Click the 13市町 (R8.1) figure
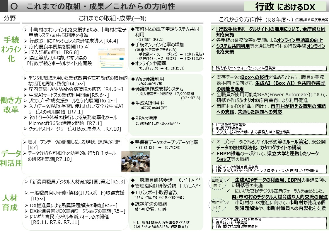This screenshot has height=233, width=329. 150,39
